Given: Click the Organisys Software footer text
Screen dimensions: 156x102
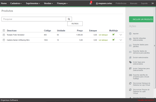Looking at the screenshot, I should pyautogui.click(x=9, y=100).
